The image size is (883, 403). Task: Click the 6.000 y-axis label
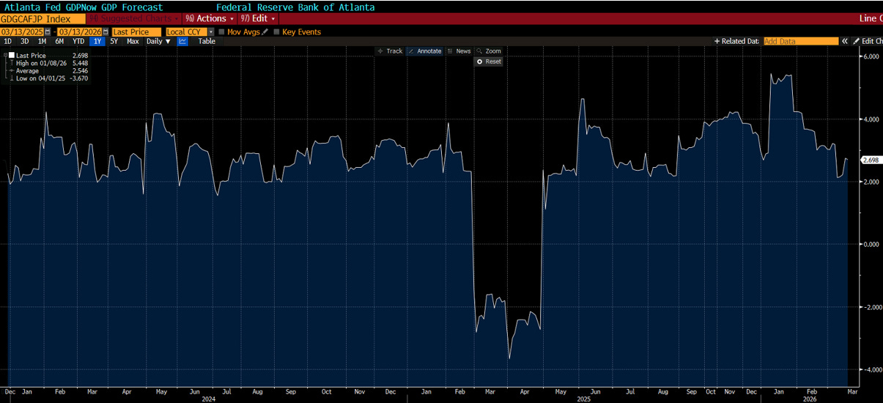tap(871, 56)
